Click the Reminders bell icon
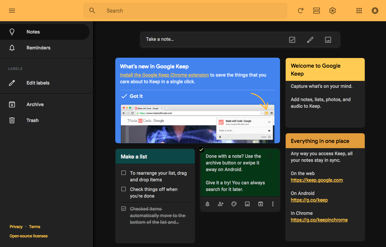Viewport: 386px width, 247px height. [12, 48]
